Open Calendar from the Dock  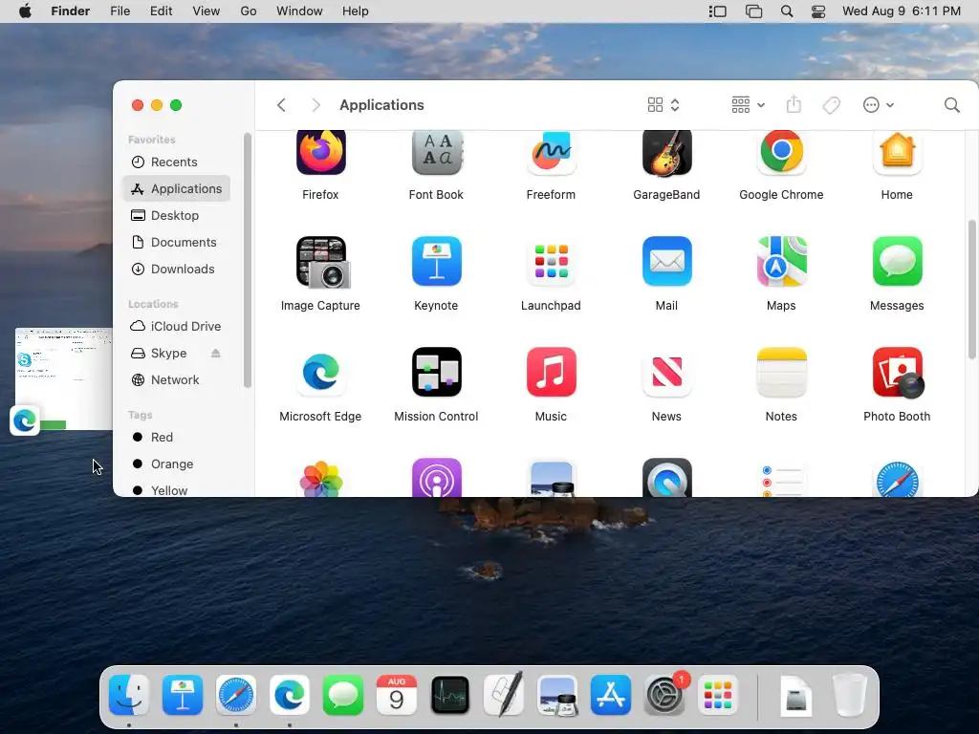(x=397, y=696)
